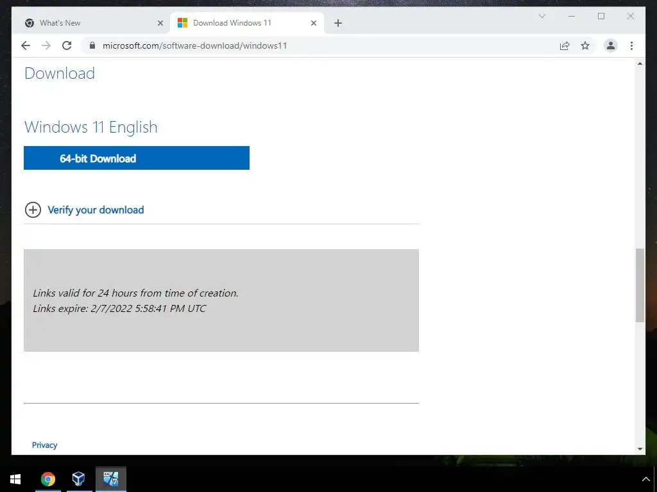Click the 64-bit Download button
The height and width of the screenshot is (492, 657).
137,158
